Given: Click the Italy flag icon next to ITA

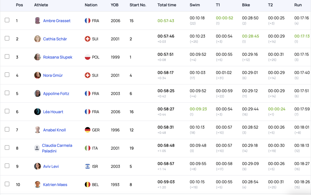Looking at the screenshot, I should click(x=87, y=148).
